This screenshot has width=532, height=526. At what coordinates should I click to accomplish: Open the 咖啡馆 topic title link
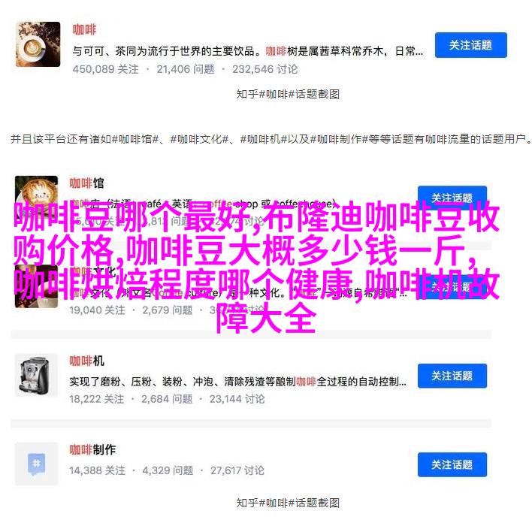click(86, 183)
